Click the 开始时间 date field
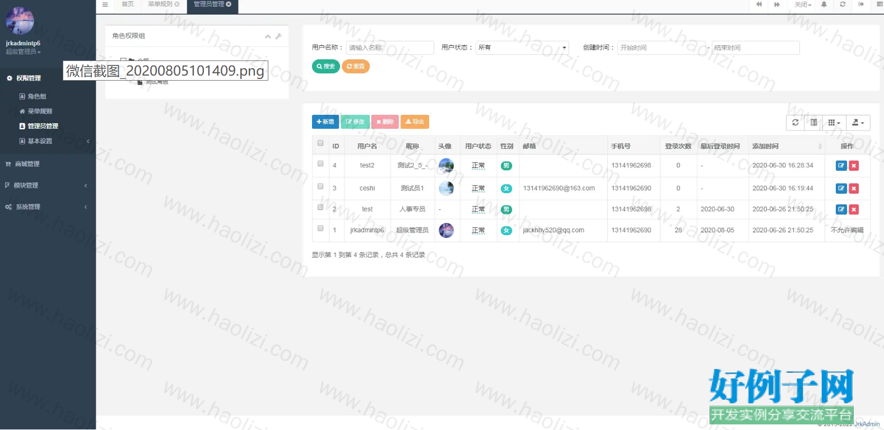This screenshot has width=884, height=430. tap(662, 48)
